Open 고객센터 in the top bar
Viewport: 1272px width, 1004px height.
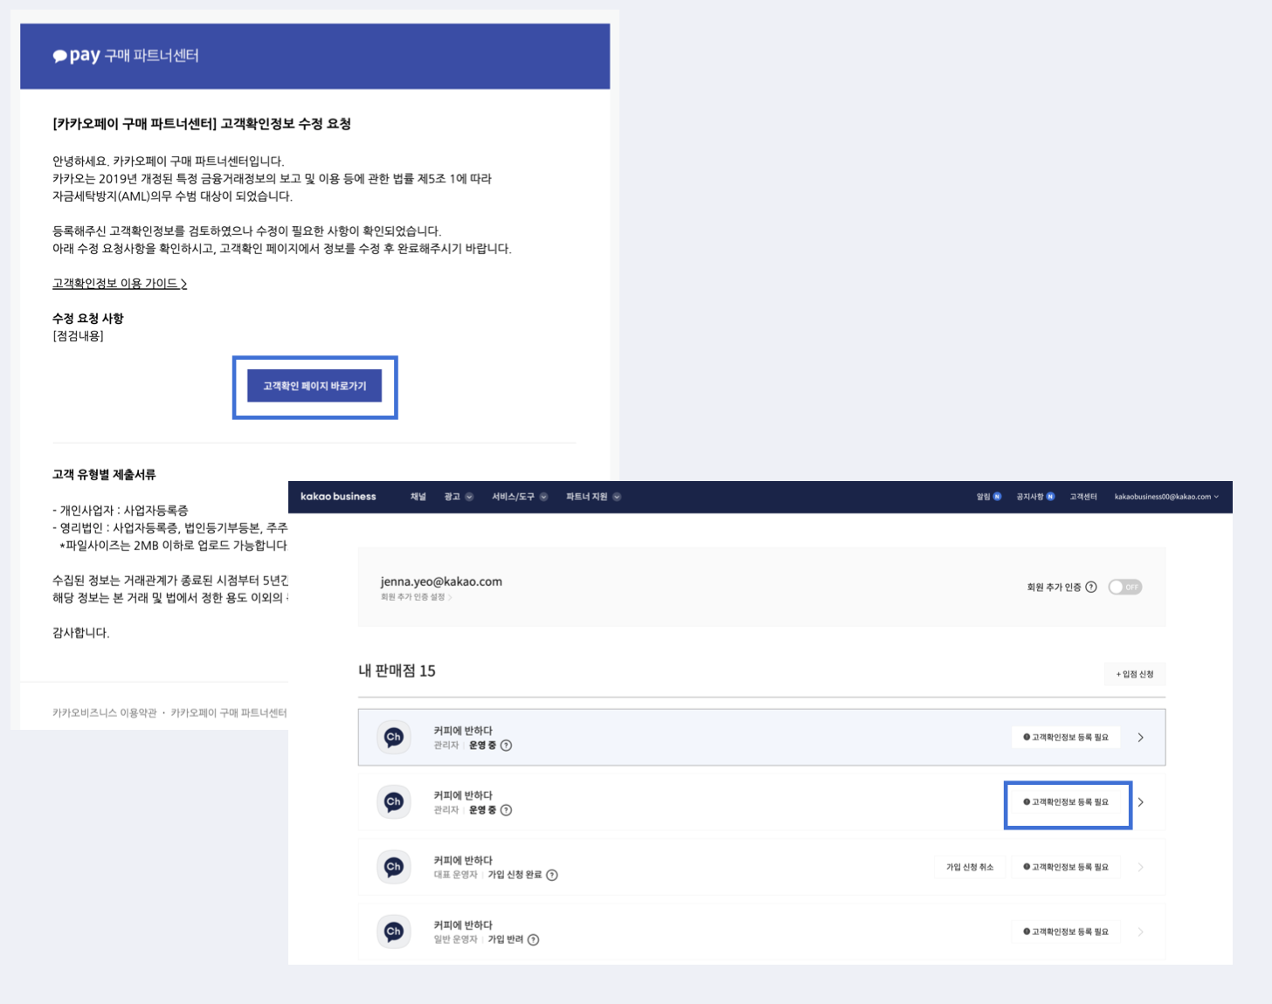(x=1083, y=497)
